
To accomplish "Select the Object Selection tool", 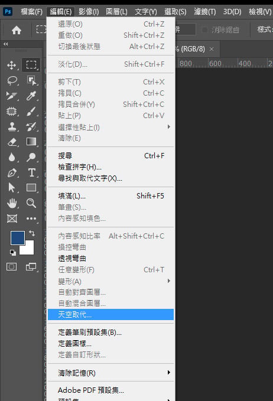I will (x=31, y=80).
